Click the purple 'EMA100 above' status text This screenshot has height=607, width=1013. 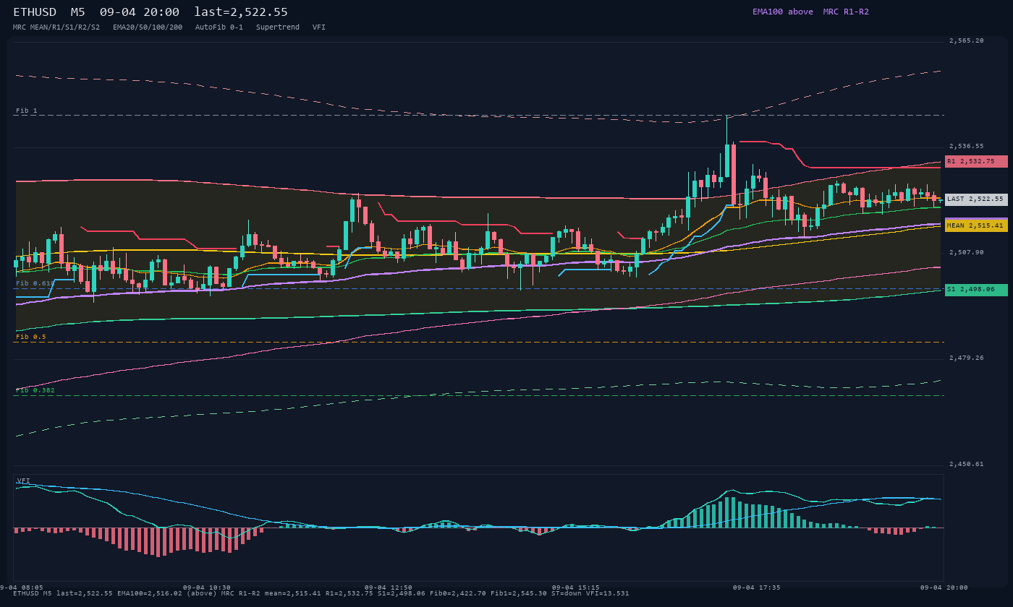coord(783,12)
